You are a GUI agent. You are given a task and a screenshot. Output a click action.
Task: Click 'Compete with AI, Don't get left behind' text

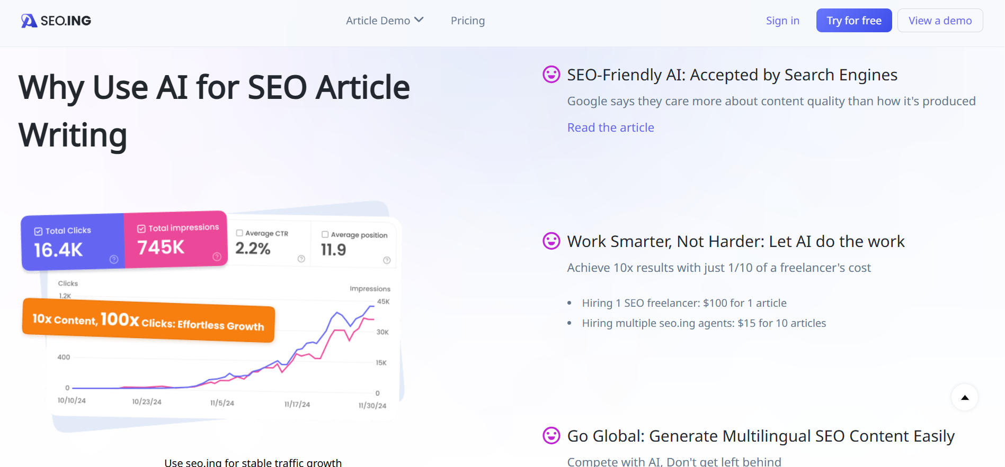click(674, 461)
